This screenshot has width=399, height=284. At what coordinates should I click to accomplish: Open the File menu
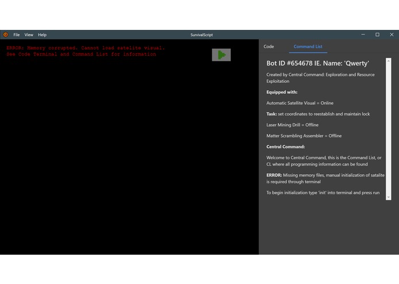click(17, 35)
